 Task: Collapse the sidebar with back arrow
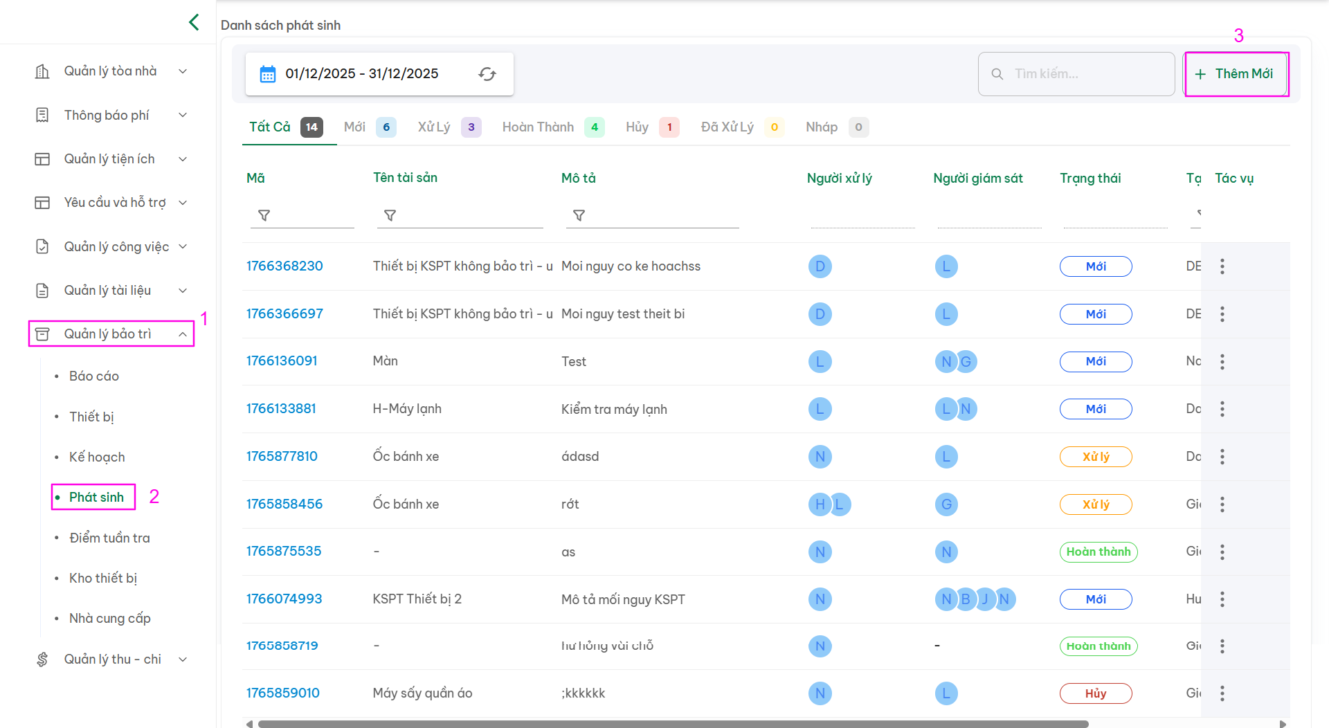[194, 22]
